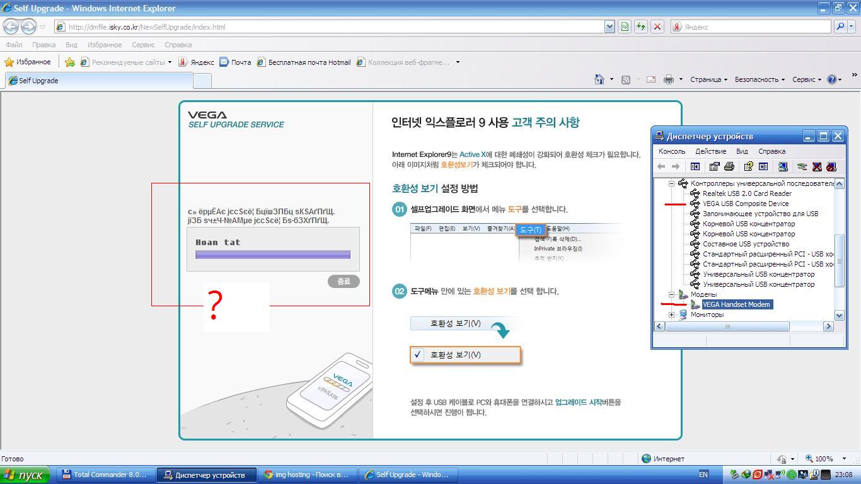Click the Windows пуск Start button
This screenshot has height=484, width=861.
(x=25, y=475)
